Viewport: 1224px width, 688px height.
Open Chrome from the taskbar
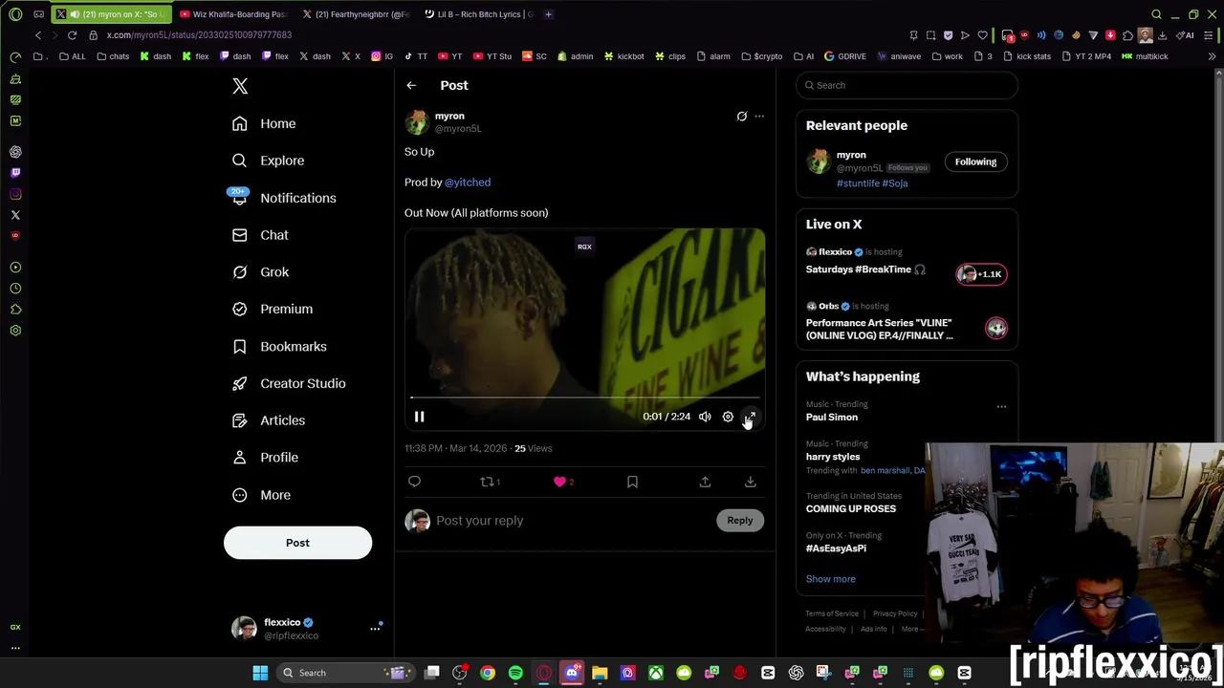coord(488,673)
